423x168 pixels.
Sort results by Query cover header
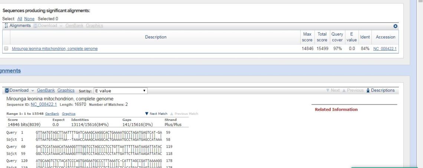point(337,37)
